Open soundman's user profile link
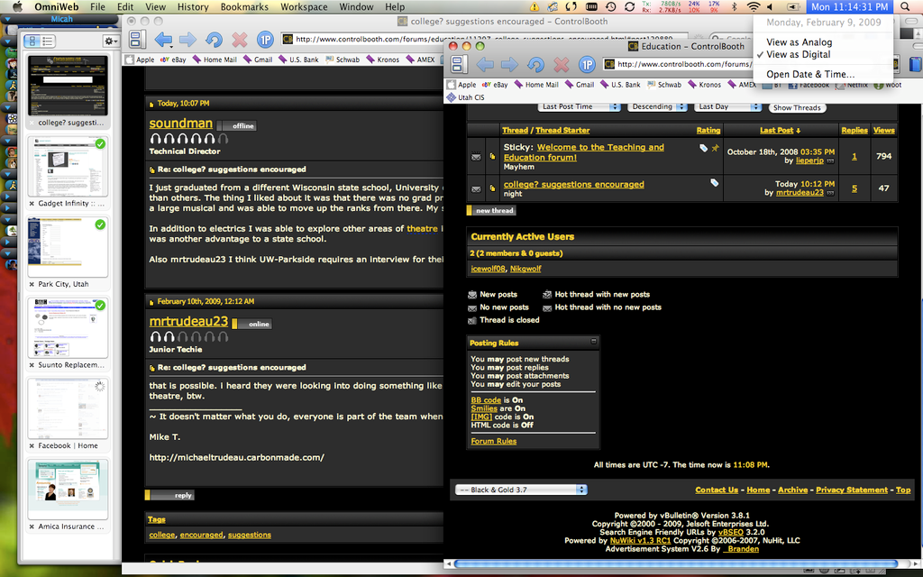923x577 pixels. coord(180,123)
